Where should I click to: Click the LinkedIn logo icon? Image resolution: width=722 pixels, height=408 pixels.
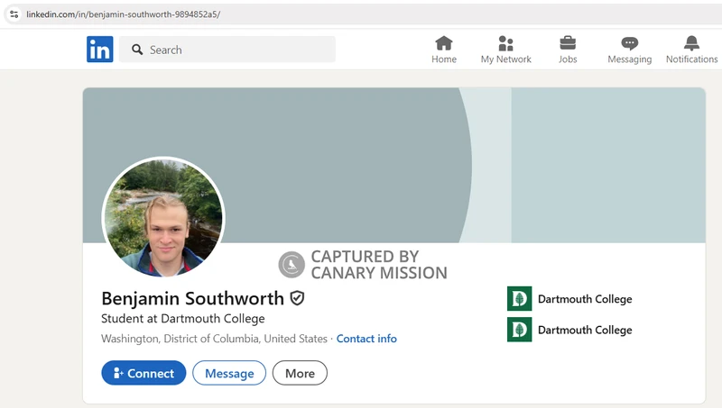[99, 50]
